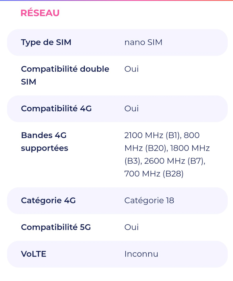
Task: Click the Oui value for Compatibilité 5G
Action: (x=131, y=227)
